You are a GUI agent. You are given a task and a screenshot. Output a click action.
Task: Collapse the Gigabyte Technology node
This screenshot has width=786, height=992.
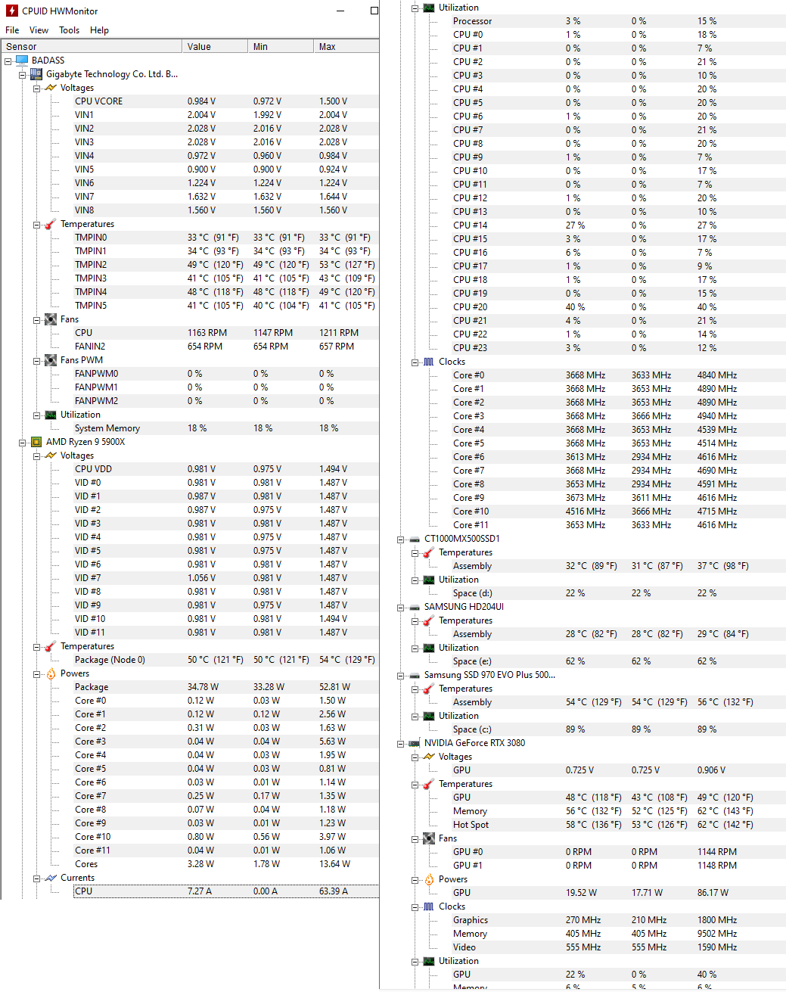(x=22, y=74)
